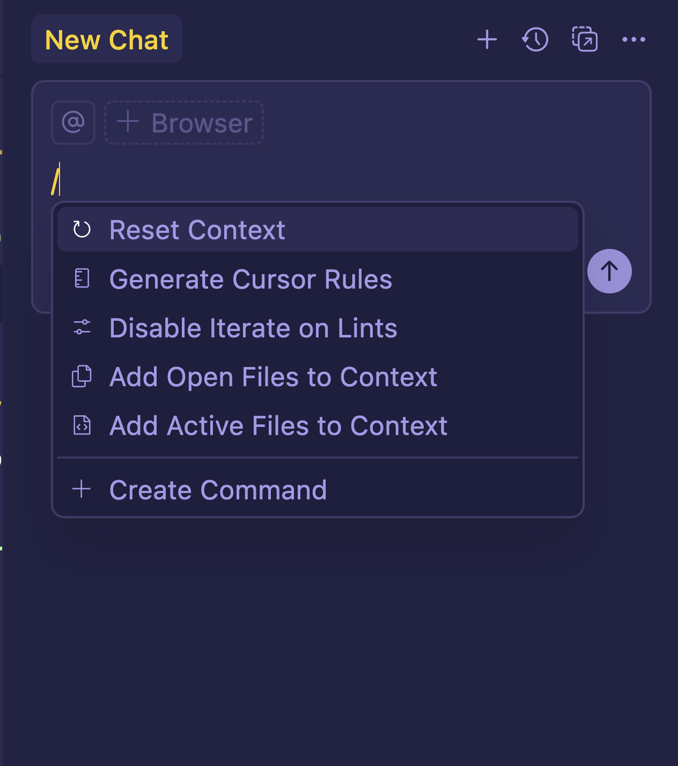Open chat in a separate editor icon
The height and width of the screenshot is (766, 678).
click(x=584, y=39)
